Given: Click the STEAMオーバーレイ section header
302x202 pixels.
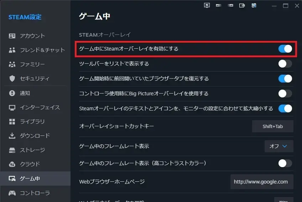Looking at the screenshot, I should point(105,35).
